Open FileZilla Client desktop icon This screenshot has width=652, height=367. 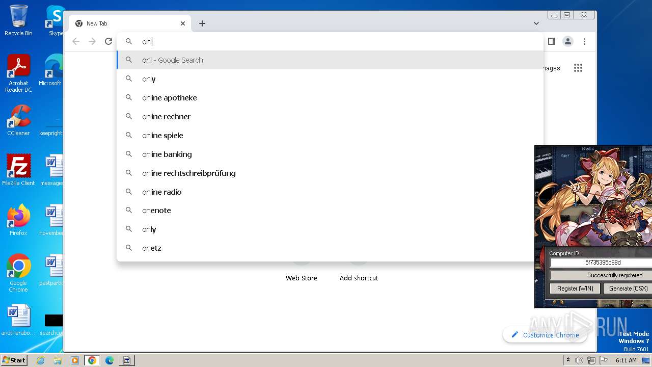pyautogui.click(x=18, y=170)
